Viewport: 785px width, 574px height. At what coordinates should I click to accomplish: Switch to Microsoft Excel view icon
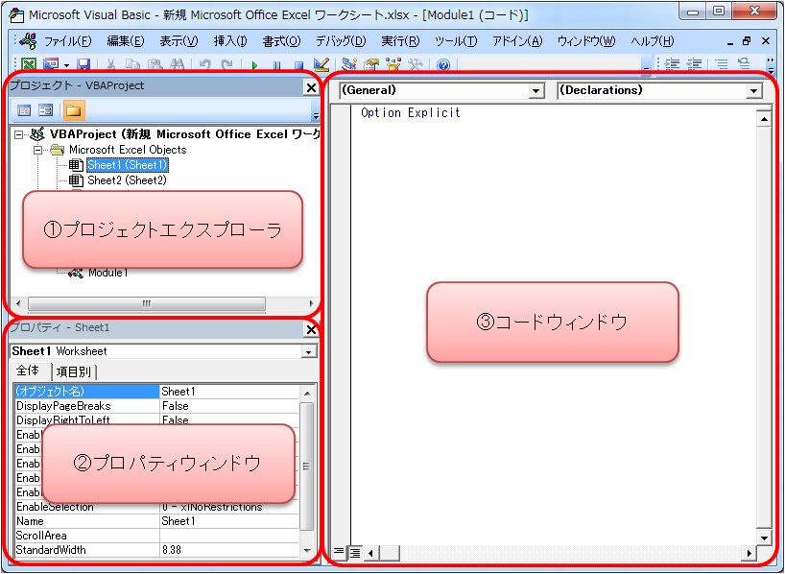(x=29, y=65)
